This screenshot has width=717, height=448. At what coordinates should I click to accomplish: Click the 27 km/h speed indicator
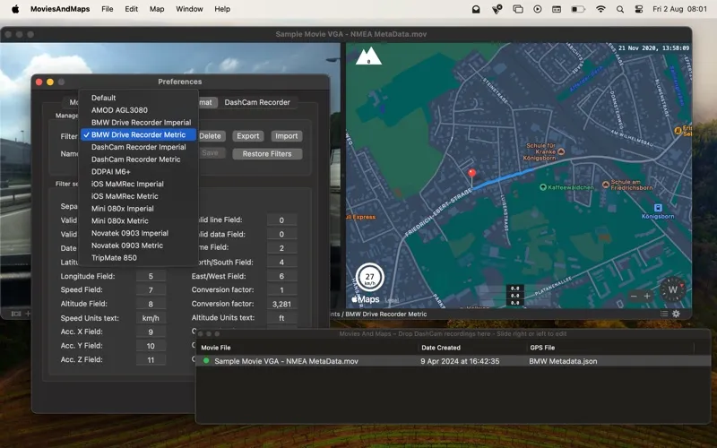click(x=369, y=278)
